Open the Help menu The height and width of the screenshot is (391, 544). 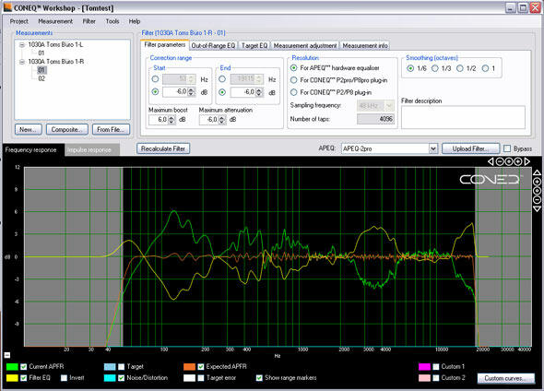coord(135,21)
